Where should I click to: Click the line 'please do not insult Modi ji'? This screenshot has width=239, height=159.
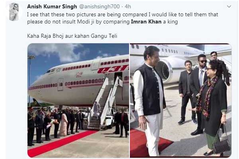pos(102,22)
